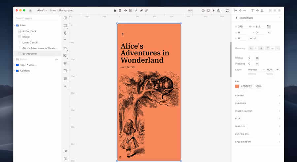Open the magnifier search tool
The width and height of the screenshot is (297, 162).
coord(65,86)
